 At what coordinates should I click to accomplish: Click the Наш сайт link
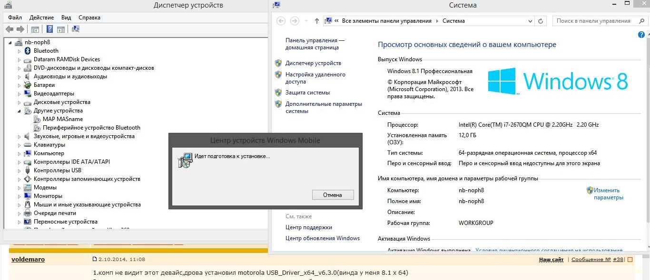pos(551,260)
